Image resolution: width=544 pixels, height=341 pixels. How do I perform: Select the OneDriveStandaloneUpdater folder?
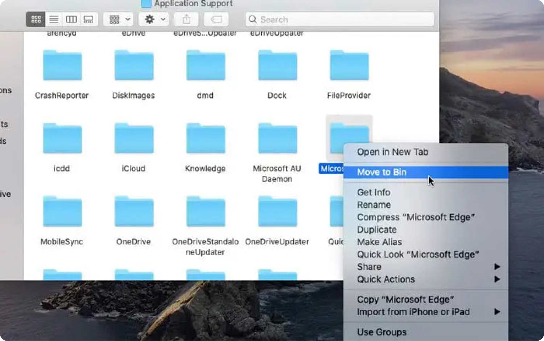(206, 212)
